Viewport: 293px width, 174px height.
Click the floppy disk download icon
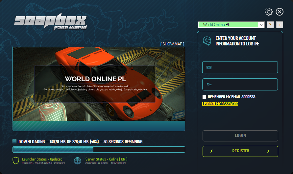[x=14, y=141]
